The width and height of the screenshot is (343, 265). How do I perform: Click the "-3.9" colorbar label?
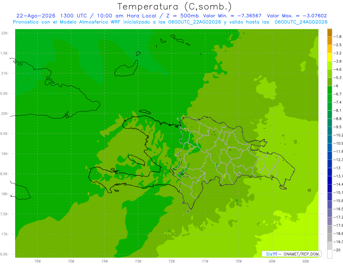(338, 61)
